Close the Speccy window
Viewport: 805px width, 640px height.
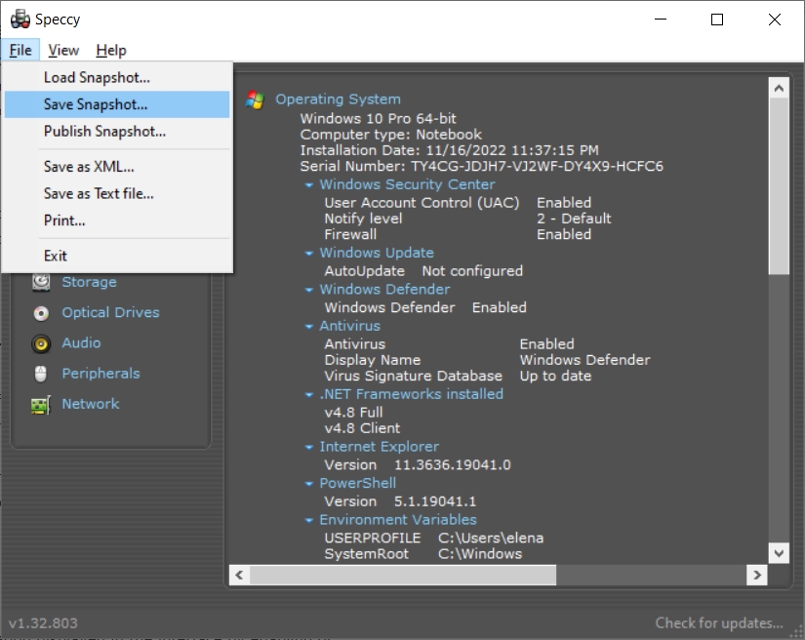tap(774, 20)
